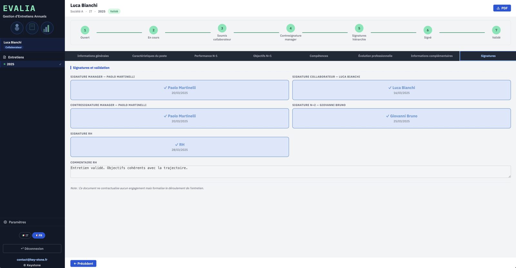Screen dimensions: 516x268
Task: Click step 1 Ouvert in workflow
Action: point(85,30)
